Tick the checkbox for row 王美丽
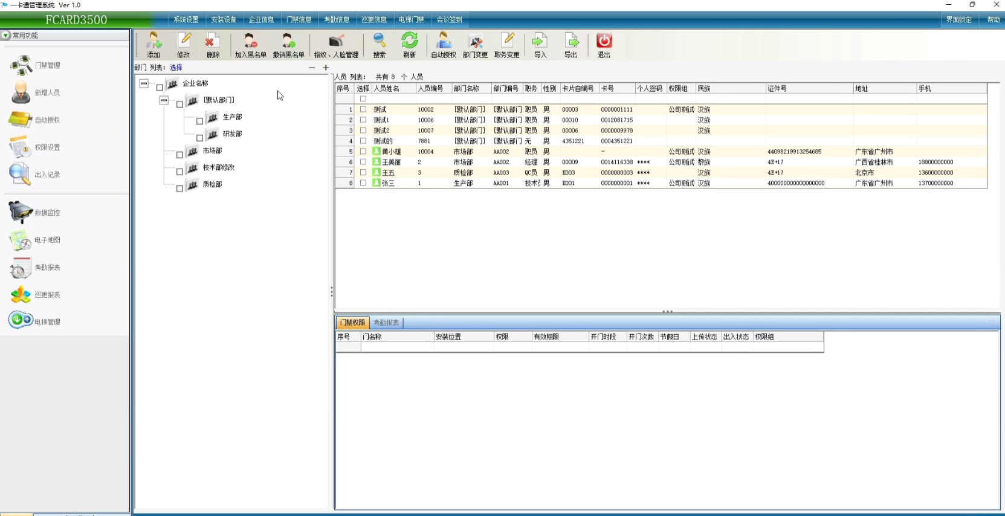The height and width of the screenshot is (516, 1005). point(363,162)
